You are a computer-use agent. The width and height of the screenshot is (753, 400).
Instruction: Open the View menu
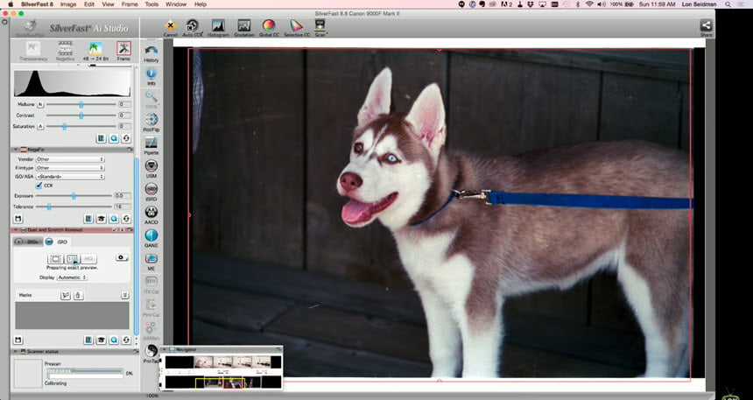(108, 4)
